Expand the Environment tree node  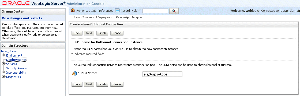click(x=3, y=55)
